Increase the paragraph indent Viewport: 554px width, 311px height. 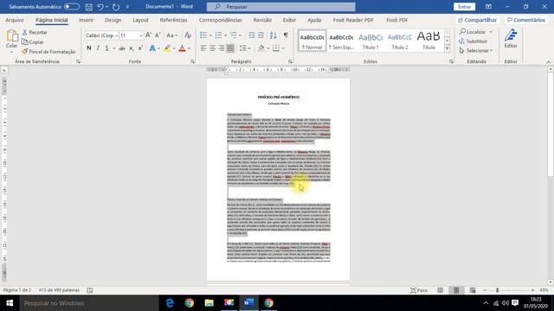point(261,35)
